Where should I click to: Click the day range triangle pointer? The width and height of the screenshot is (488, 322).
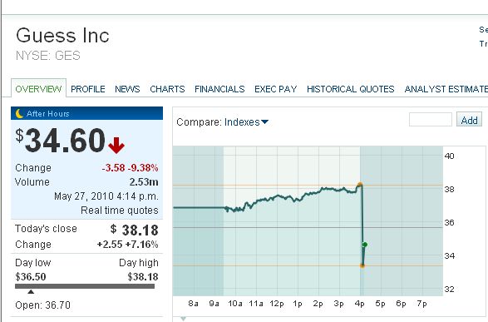pos(31,292)
